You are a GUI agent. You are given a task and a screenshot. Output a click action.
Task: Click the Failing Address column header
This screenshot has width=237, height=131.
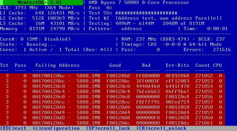(57, 65)
